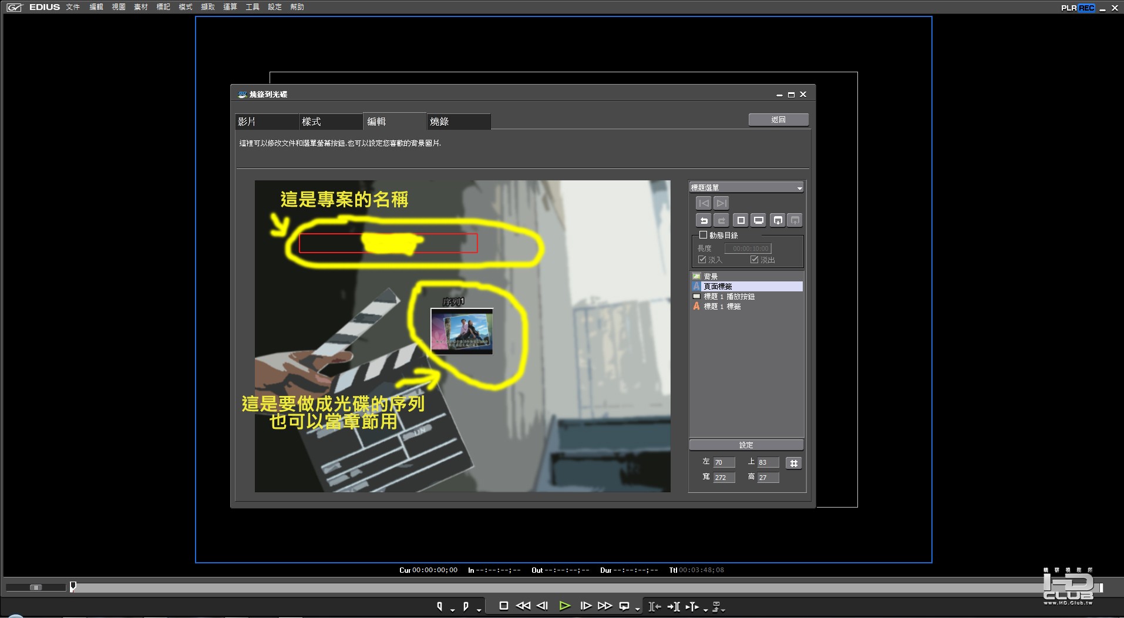Step forward one frame

585,606
